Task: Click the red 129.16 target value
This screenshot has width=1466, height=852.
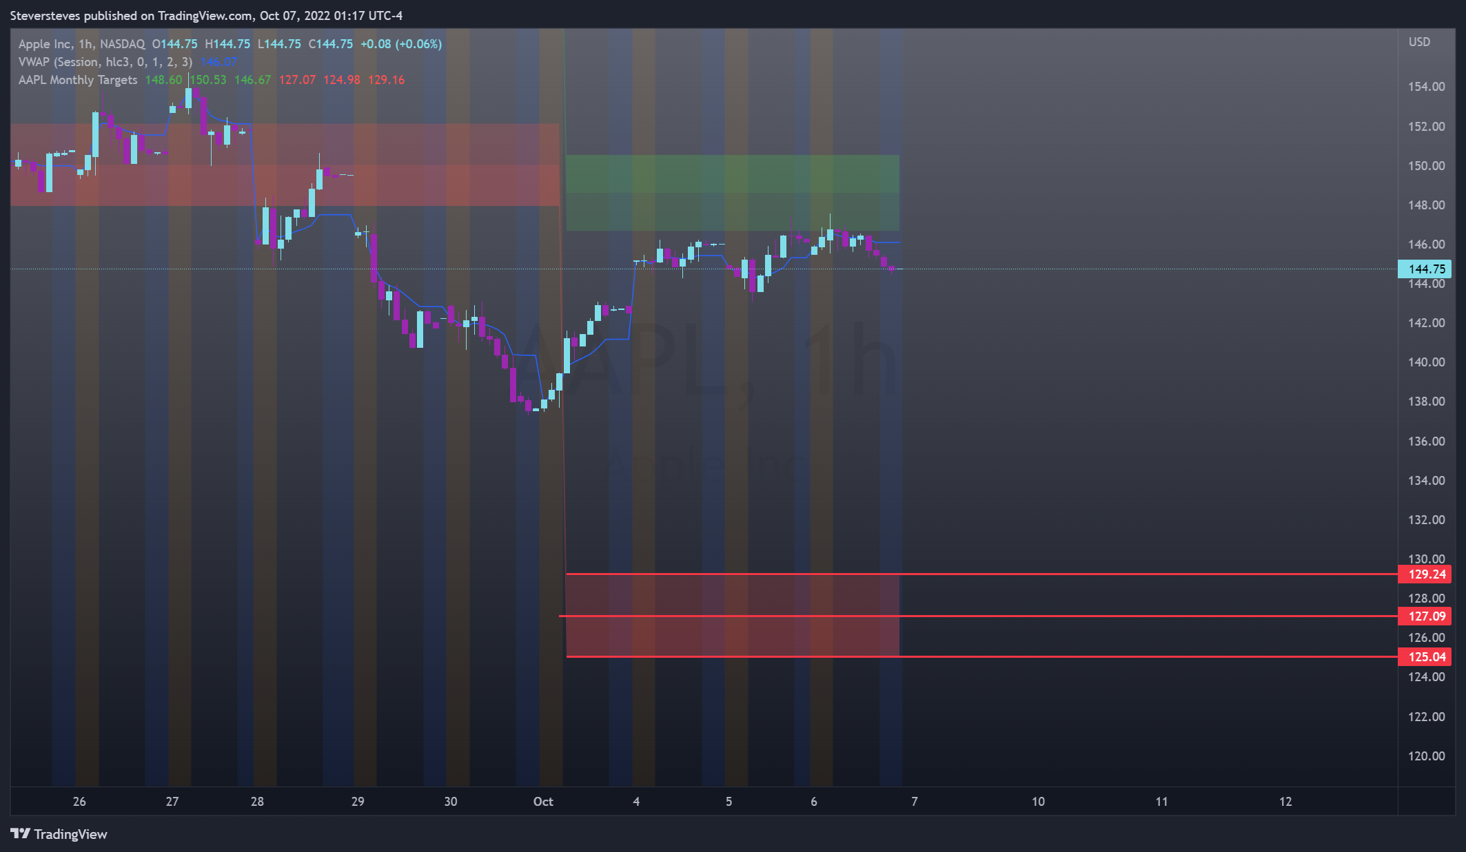Action: point(386,80)
